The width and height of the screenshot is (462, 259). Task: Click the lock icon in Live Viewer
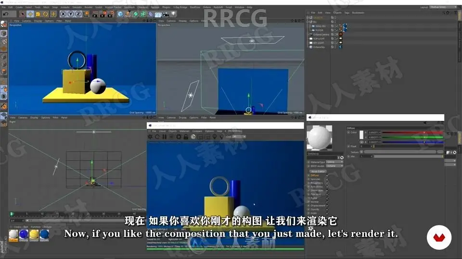[x=186, y=137]
